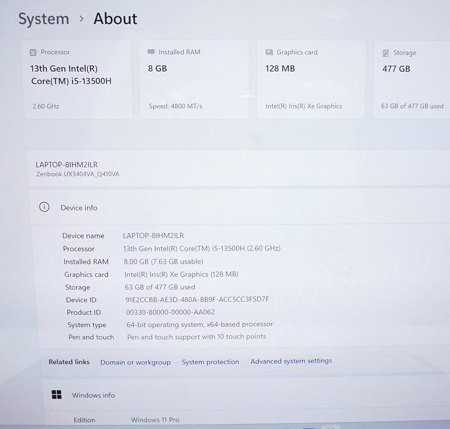Click the Edition label
450x429 pixels.
point(84,420)
